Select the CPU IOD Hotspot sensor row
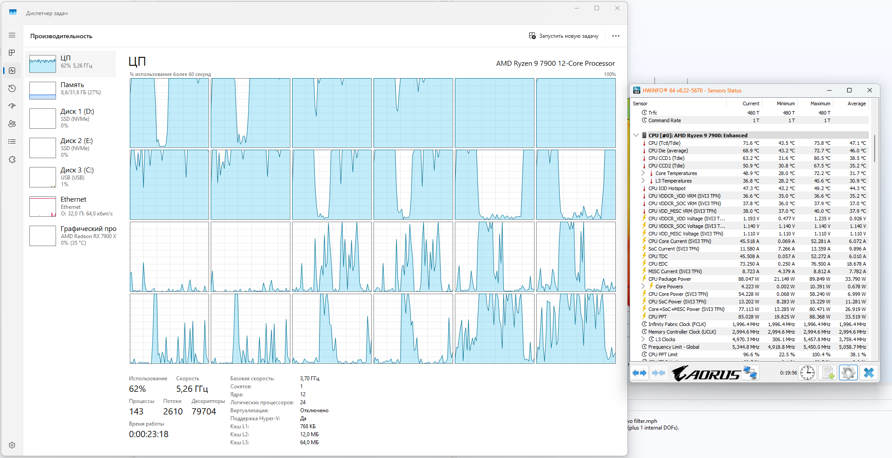Image resolution: width=892 pixels, height=458 pixels. point(750,188)
